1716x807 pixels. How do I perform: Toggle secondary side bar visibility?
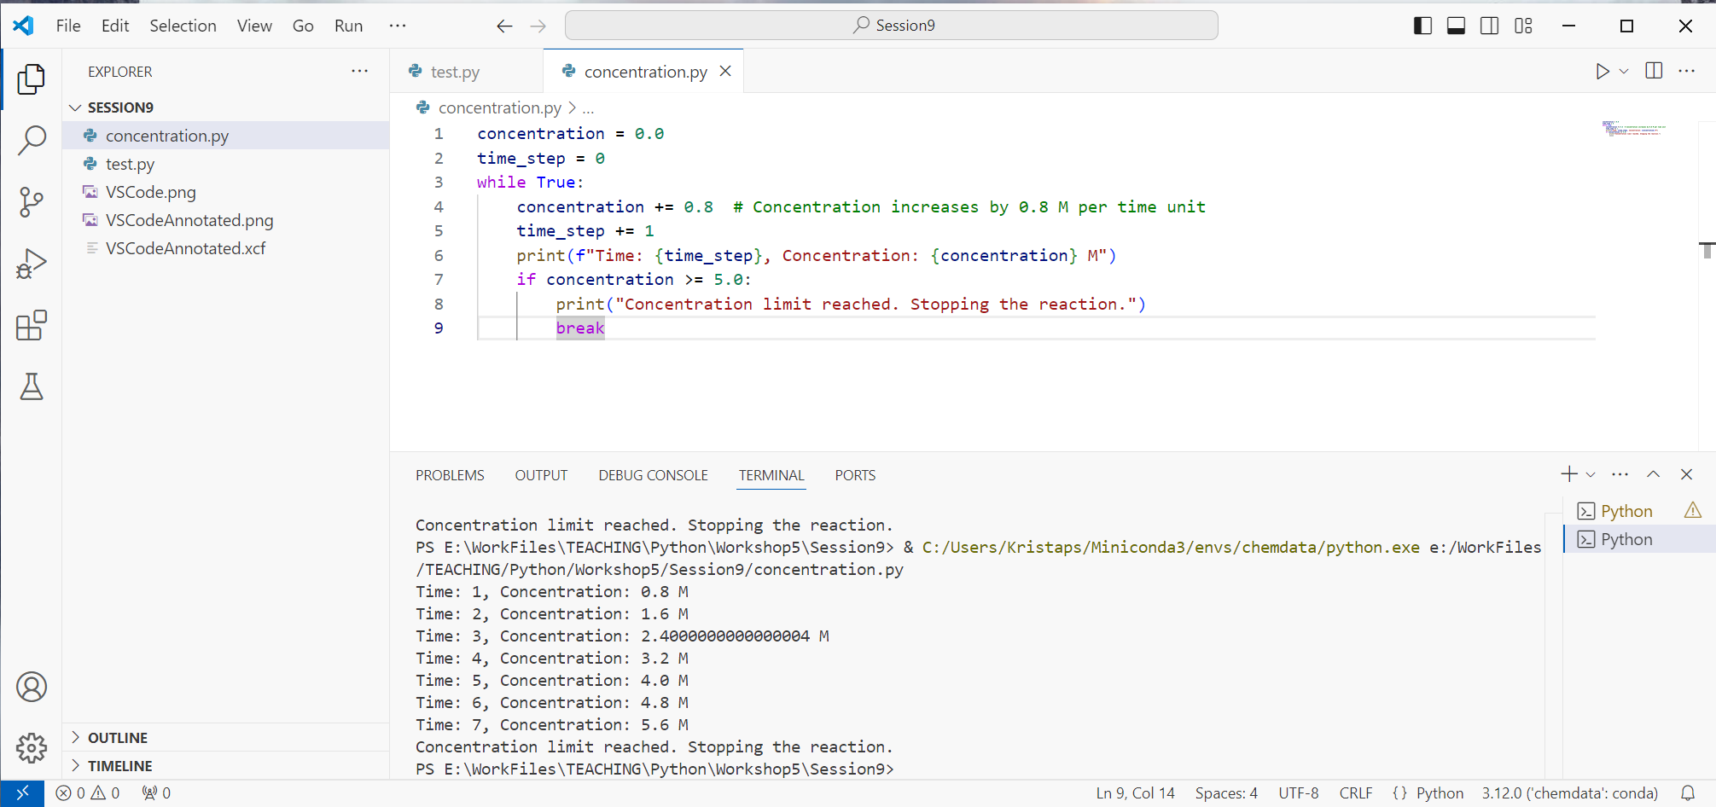pos(1490,26)
